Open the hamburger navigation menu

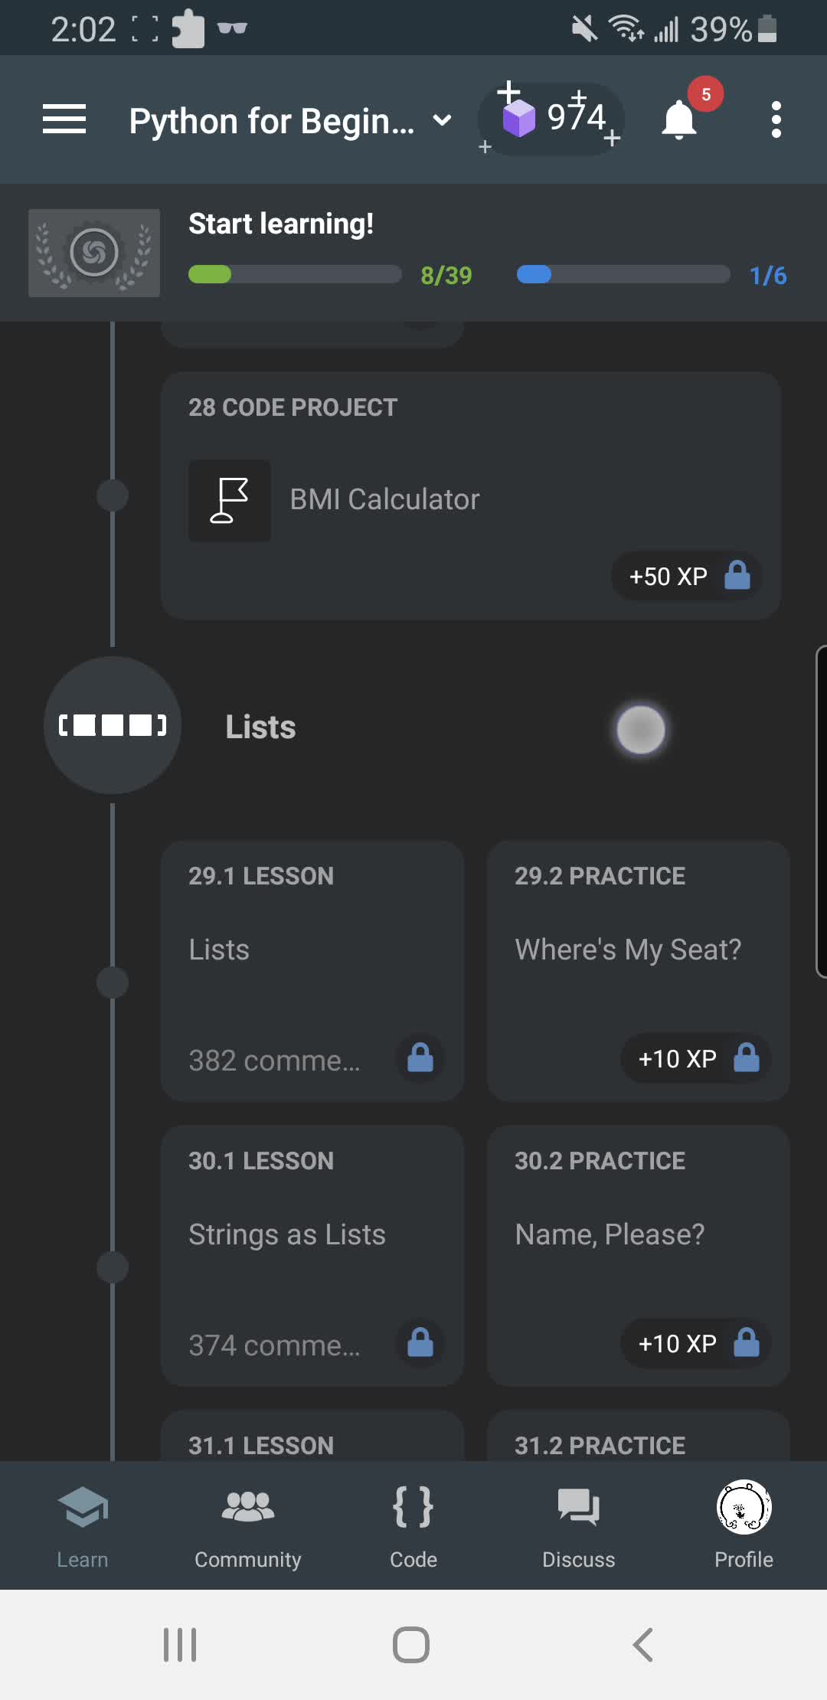pos(64,119)
